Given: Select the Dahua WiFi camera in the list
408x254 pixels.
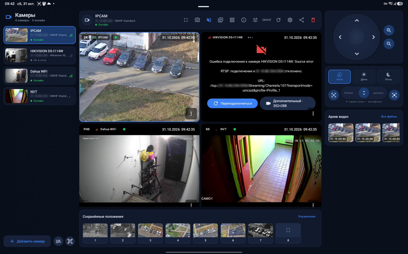Looking at the screenshot, I should pos(39,76).
